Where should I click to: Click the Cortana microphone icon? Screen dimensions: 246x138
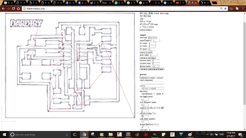(67, 134)
